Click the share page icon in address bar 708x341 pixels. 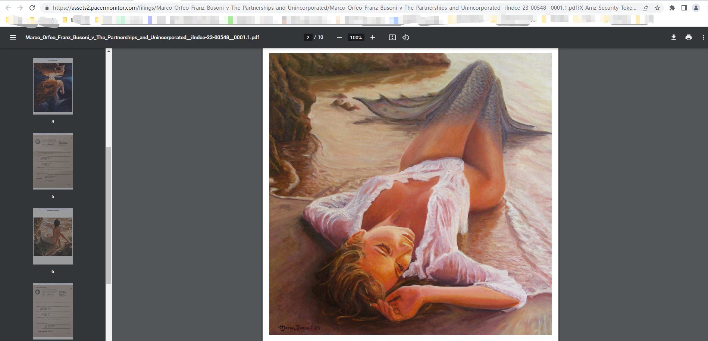pos(645,8)
